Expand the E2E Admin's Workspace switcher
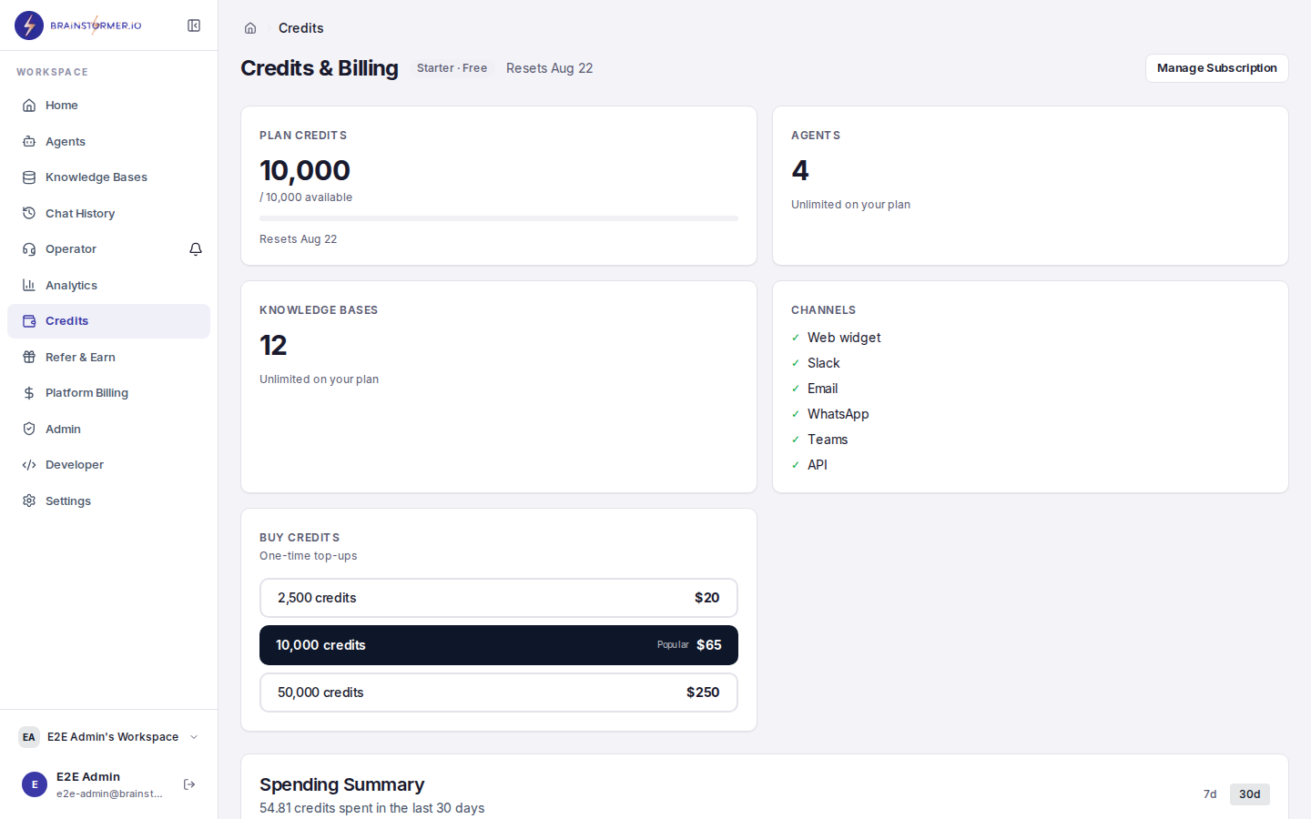The height and width of the screenshot is (819, 1311). [109, 737]
